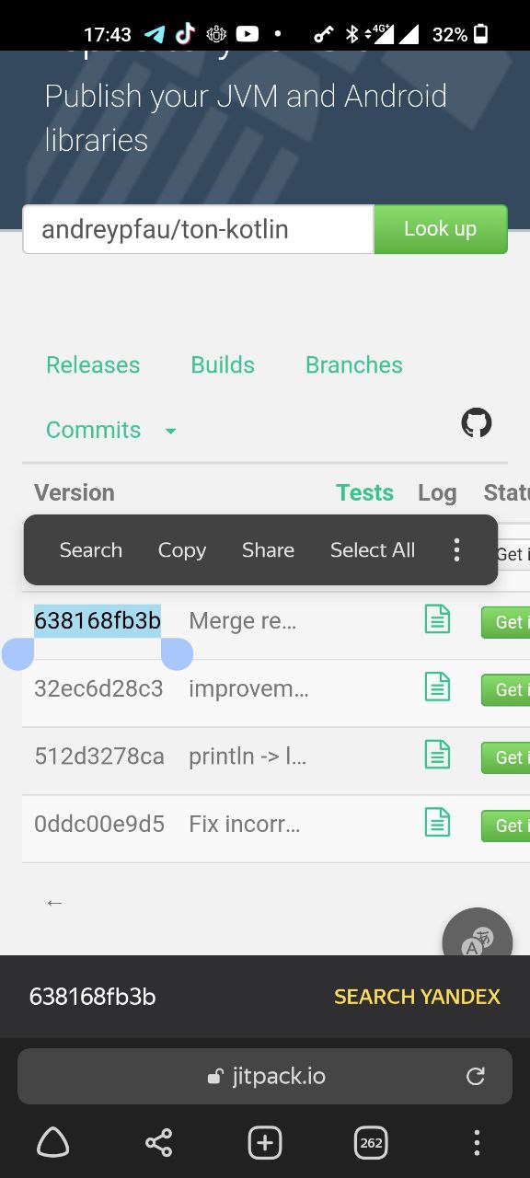Reload the jitpack.io page

476,1076
